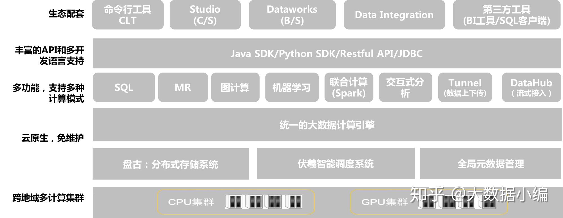This screenshot has height=218, width=563.
Task: Click 伏羲智能调度系统 block
Action: pos(336,164)
